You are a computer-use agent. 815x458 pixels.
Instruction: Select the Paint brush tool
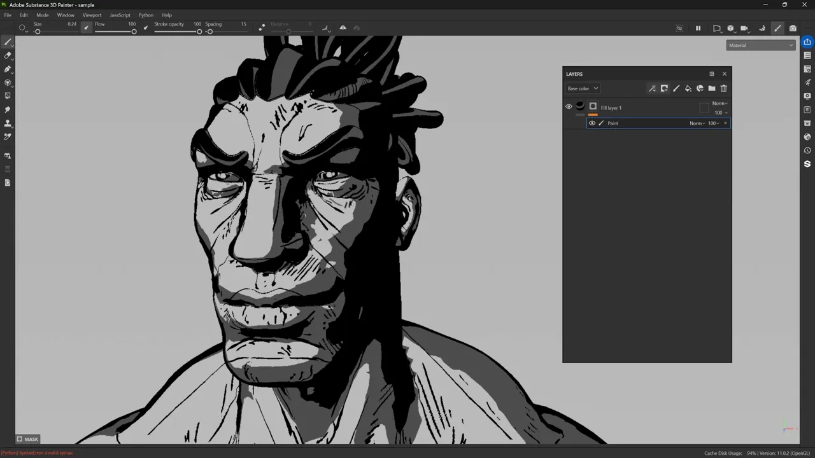(x=8, y=42)
